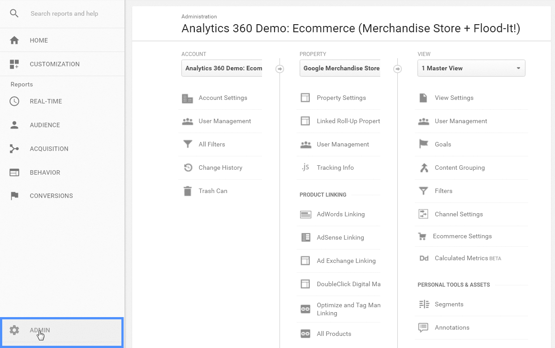The width and height of the screenshot is (555, 348).
Task: Click the Calculated Metrics icon
Action: click(424, 258)
